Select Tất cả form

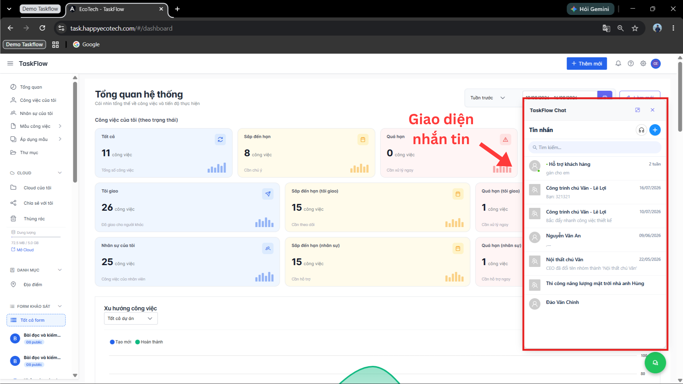click(36, 320)
